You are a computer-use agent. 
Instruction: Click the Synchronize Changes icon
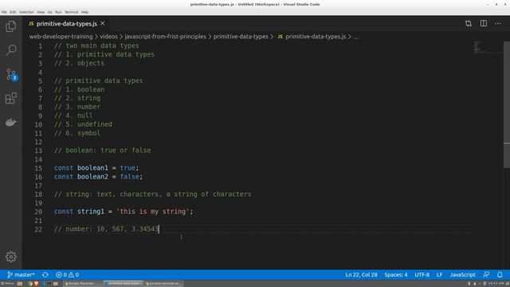[45, 274]
